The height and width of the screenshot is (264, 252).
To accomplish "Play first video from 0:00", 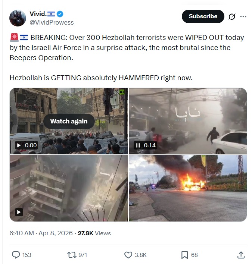I will [19, 145].
